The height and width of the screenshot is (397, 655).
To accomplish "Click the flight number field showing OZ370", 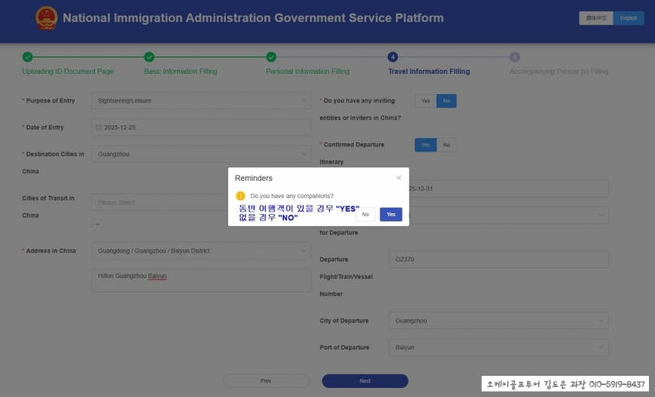I will (x=498, y=259).
